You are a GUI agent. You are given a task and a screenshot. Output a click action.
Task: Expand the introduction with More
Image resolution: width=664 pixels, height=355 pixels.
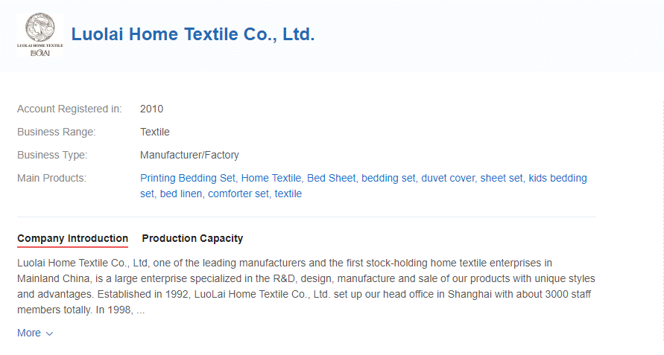pos(29,333)
